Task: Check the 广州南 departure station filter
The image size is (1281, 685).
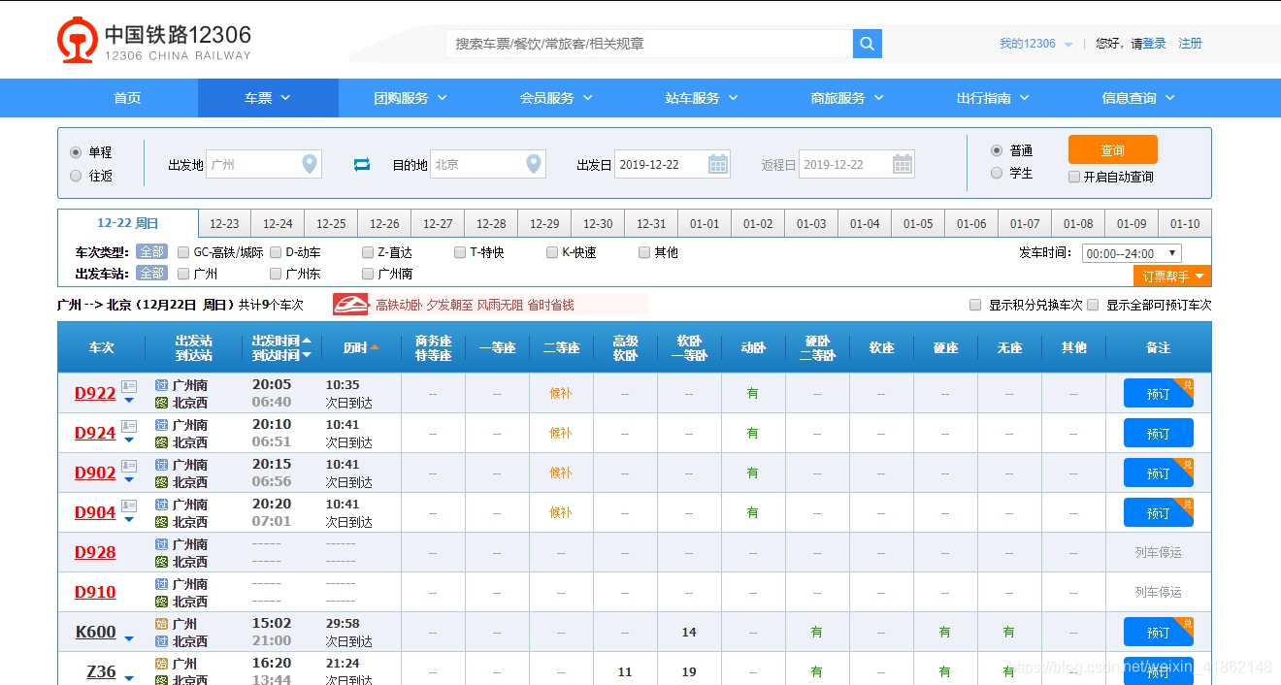Action: 368,274
